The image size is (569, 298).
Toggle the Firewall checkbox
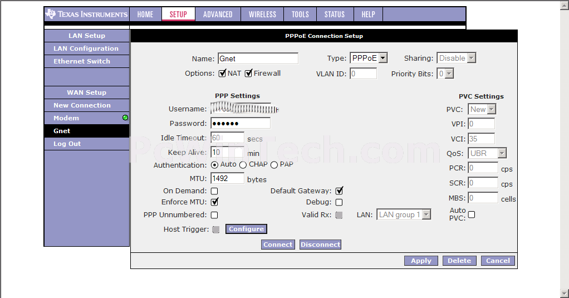[248, 74]
